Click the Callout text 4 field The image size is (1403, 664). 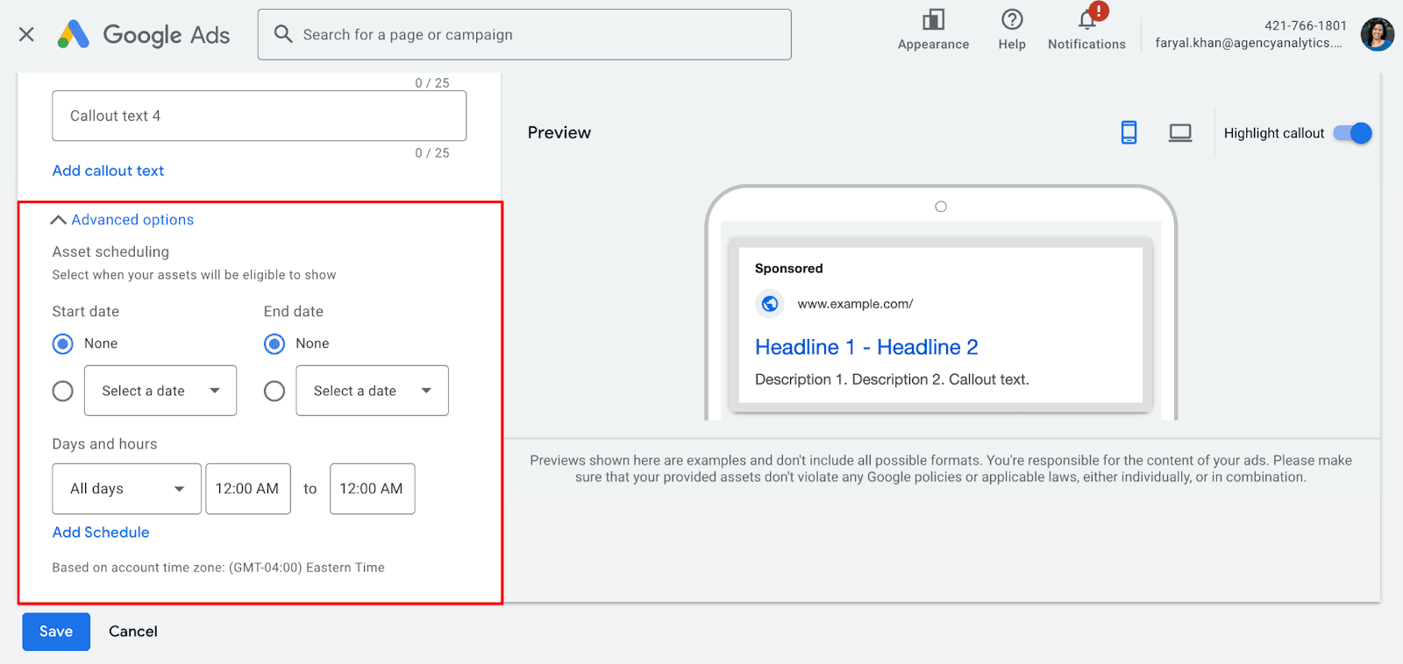pyautogui.click(x=260, y=116)
